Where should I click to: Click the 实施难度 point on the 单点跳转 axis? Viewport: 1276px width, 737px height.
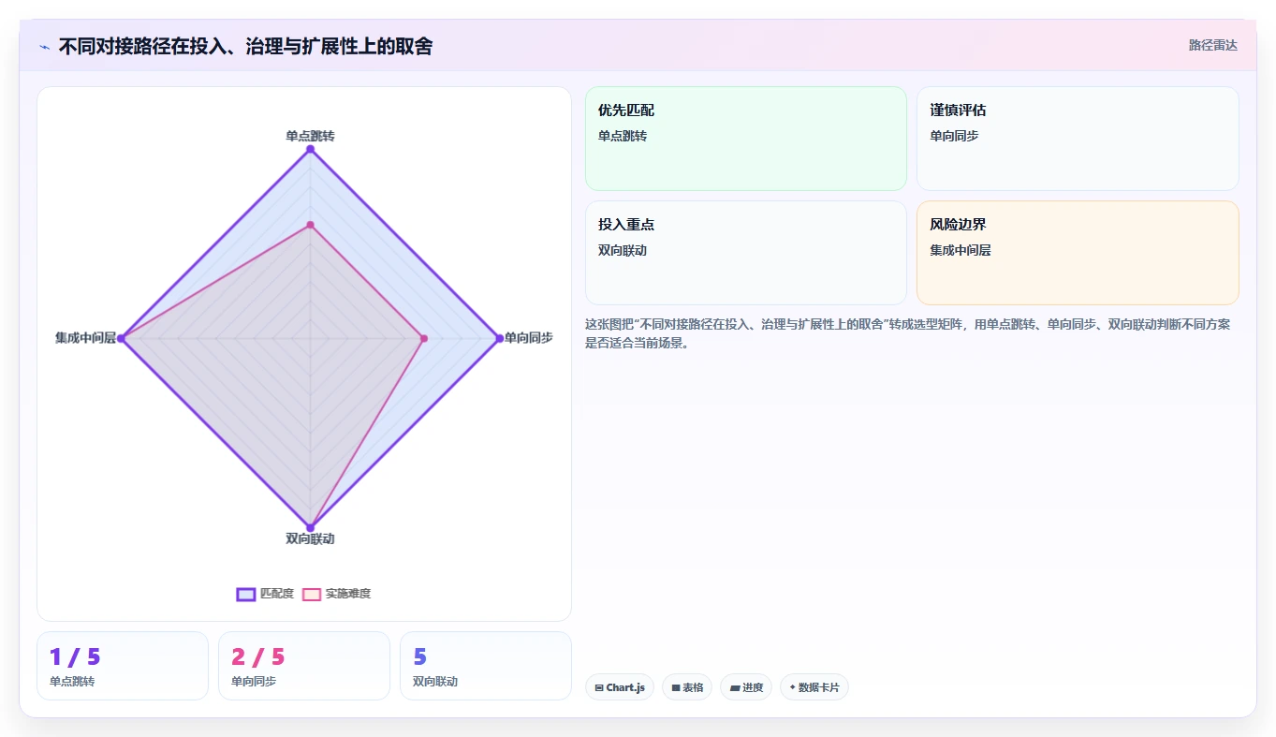tap(310, 225)
